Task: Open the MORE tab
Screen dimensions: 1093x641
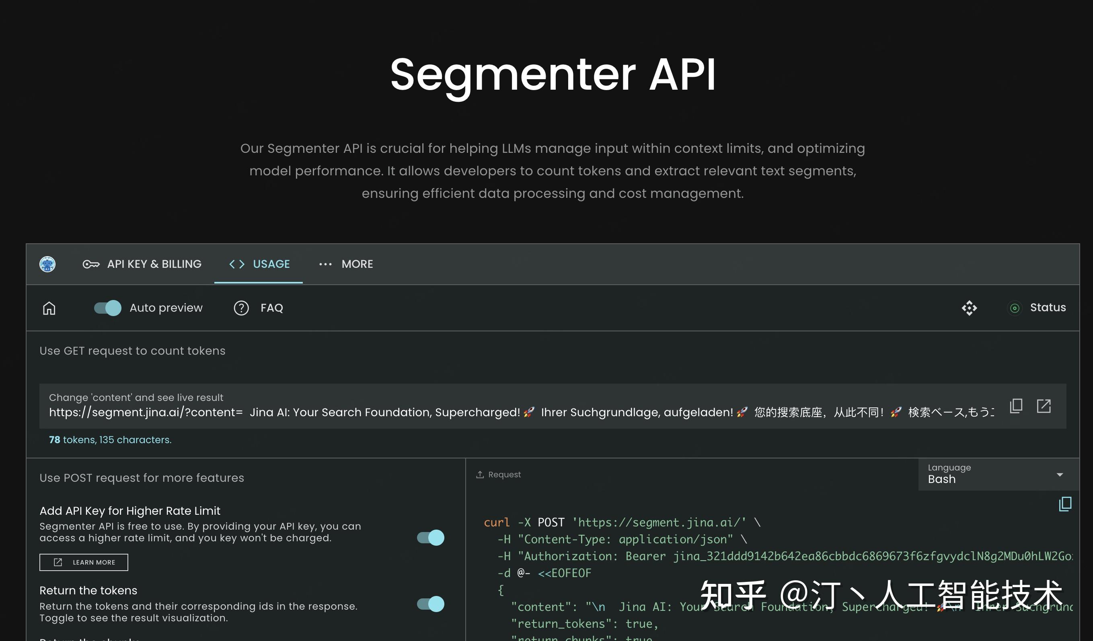Action: [357, 264]
